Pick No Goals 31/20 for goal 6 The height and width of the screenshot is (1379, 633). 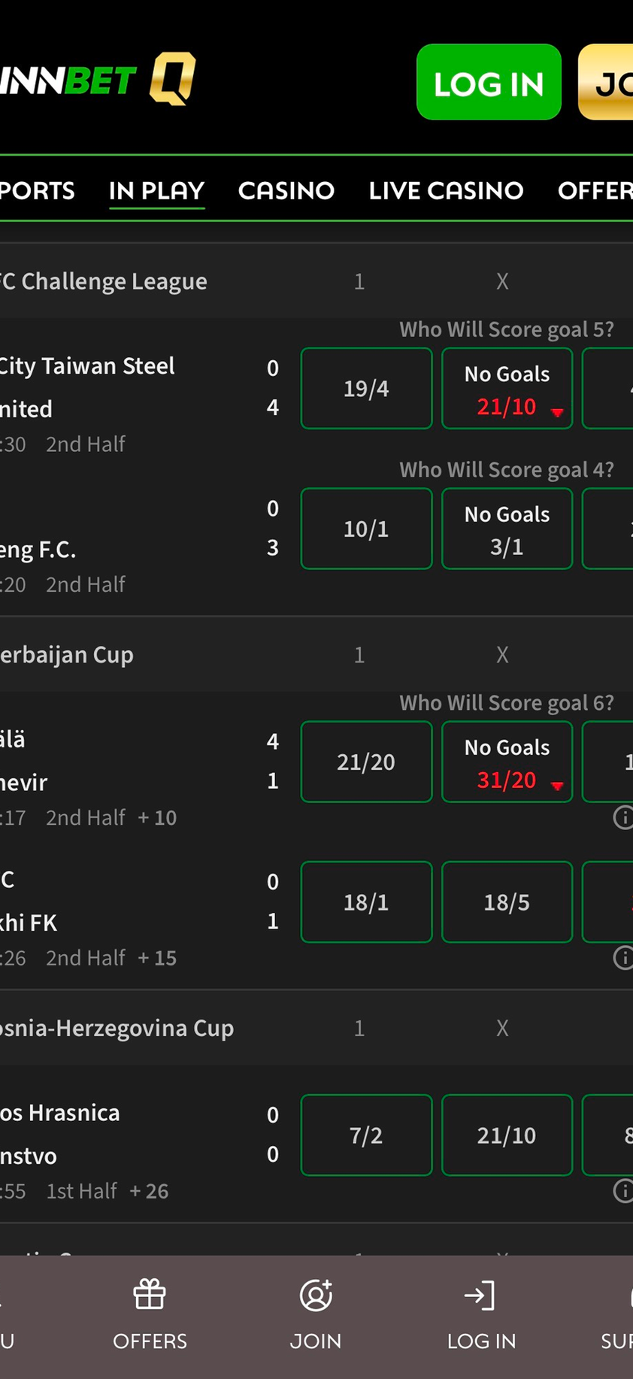(x=507, y=762)
